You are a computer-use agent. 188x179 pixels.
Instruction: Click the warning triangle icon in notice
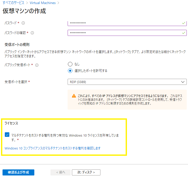pos(74,96)
